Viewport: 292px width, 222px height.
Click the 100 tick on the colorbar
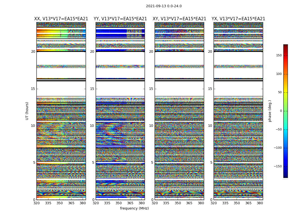(279, 74)
